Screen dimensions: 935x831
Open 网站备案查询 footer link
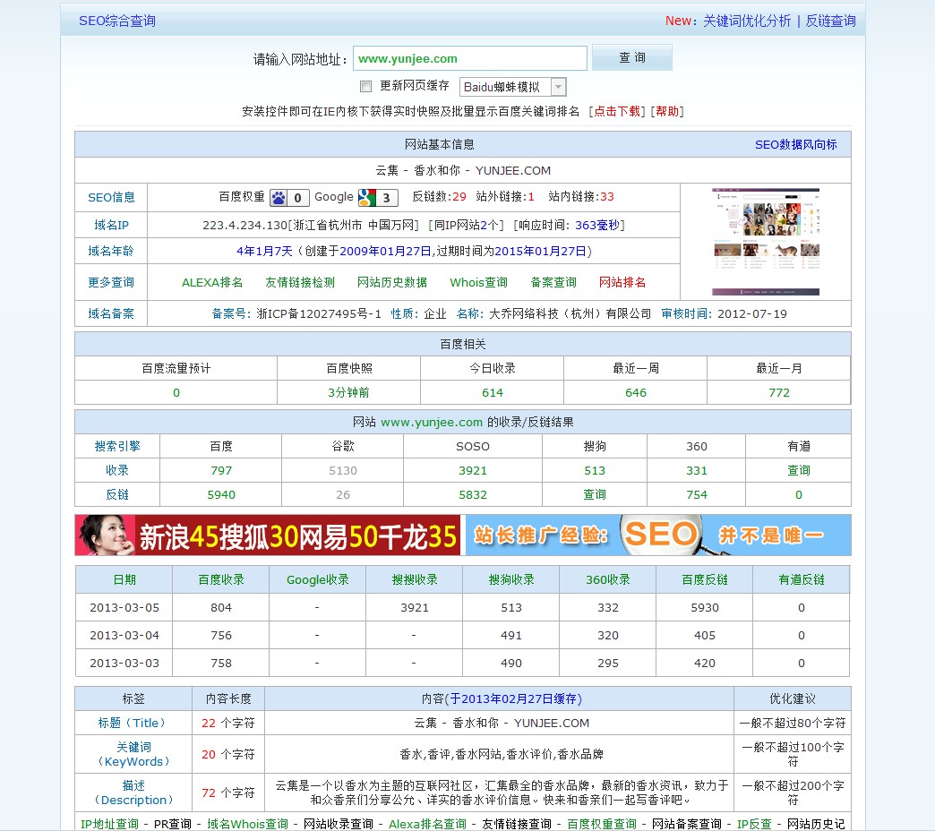(x=687, y=824)
